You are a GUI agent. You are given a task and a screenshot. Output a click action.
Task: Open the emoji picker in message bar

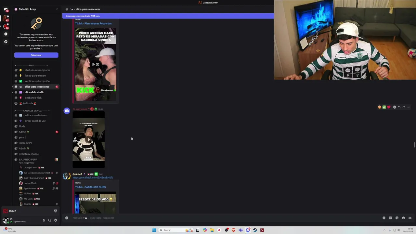pos(403,218)
